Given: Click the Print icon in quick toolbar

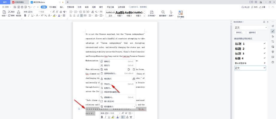Looking at the screenshot, I should coord(22,7).
